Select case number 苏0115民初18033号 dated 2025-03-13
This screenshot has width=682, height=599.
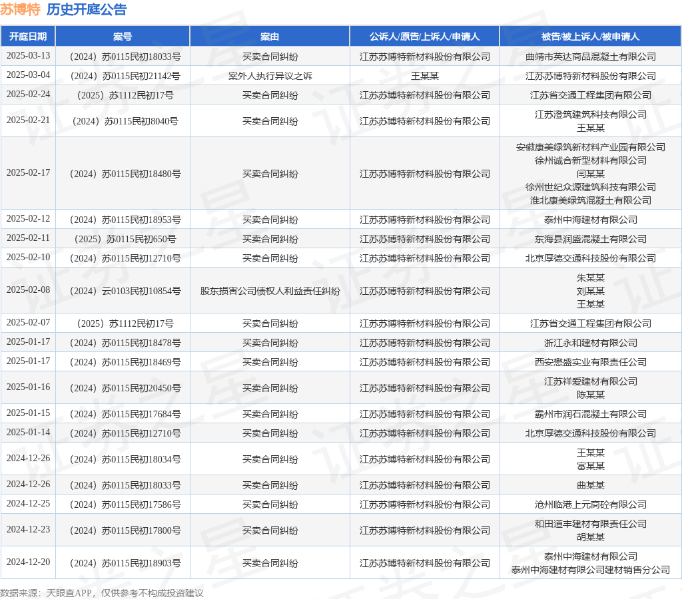pyautogui.click(x=125, y=57)
